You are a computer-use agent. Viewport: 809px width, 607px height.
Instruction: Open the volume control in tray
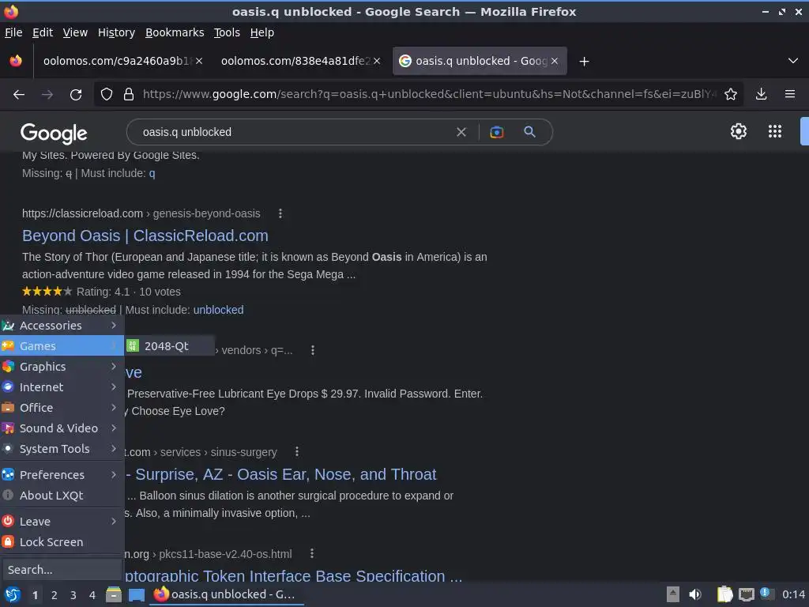click(695, 594)
